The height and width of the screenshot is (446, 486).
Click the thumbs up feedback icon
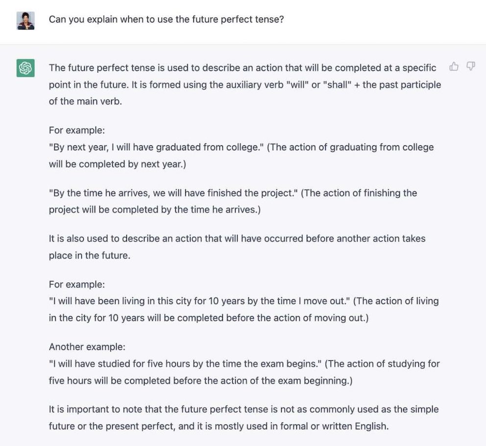point(454,66)
